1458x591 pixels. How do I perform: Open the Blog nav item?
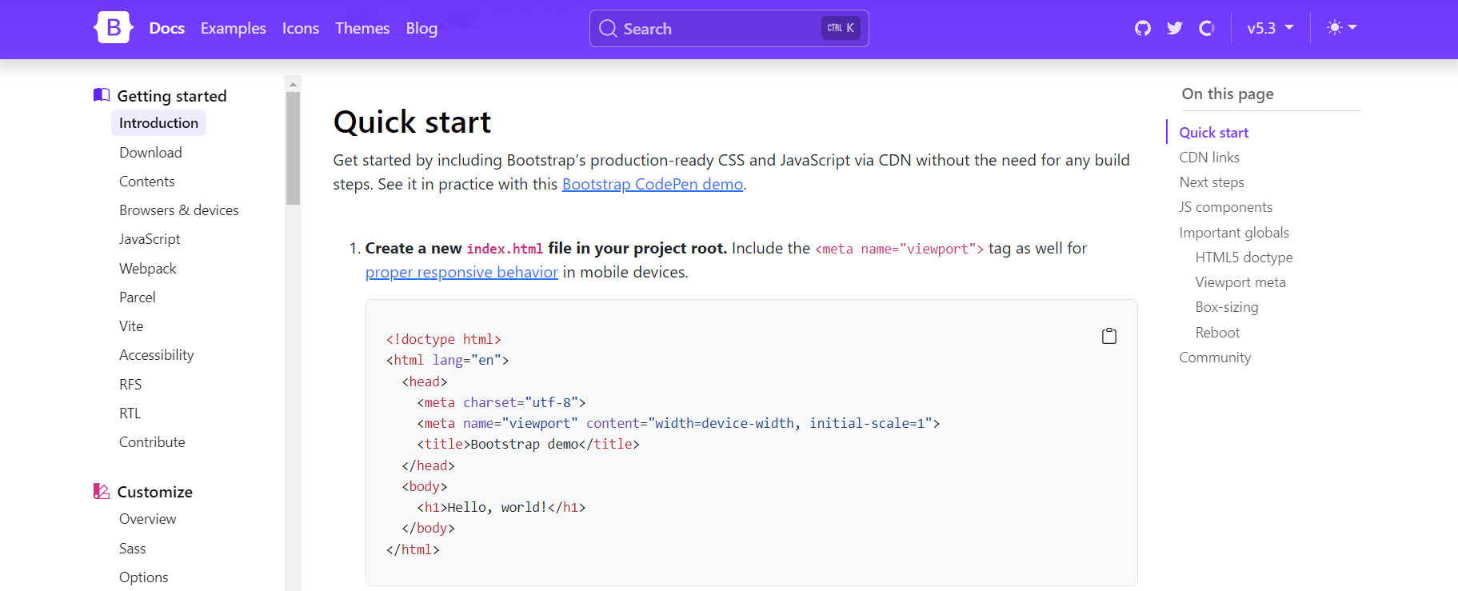pyautogui.click(x=421, y=28)
